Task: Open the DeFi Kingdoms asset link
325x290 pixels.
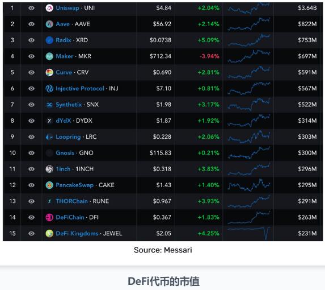Action: [77, 234]
